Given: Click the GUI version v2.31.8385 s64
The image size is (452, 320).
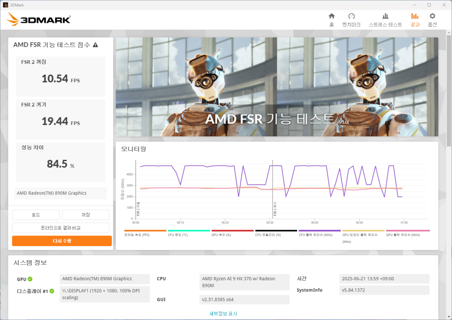Looking at the screenshot, I should 244,299.
